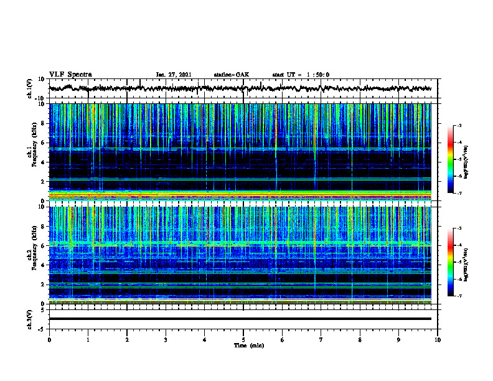The image size is (493, 381).
Task: Click the "ch.1(V)" axis label
Action: 29,88
